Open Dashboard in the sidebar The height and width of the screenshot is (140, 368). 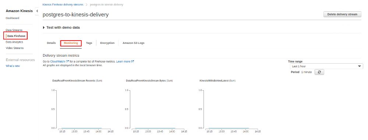pyautogui.click(x=13, y=18)
